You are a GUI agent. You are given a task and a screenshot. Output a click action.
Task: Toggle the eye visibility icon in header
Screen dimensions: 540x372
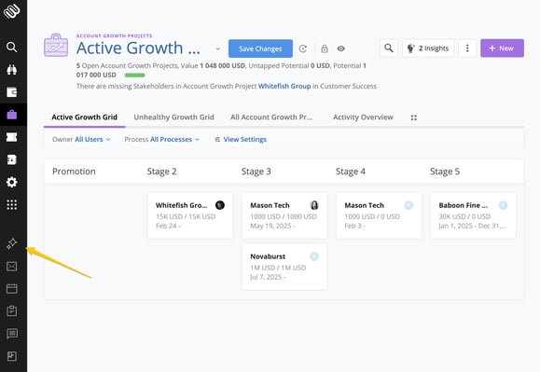[x=341, y=48]
